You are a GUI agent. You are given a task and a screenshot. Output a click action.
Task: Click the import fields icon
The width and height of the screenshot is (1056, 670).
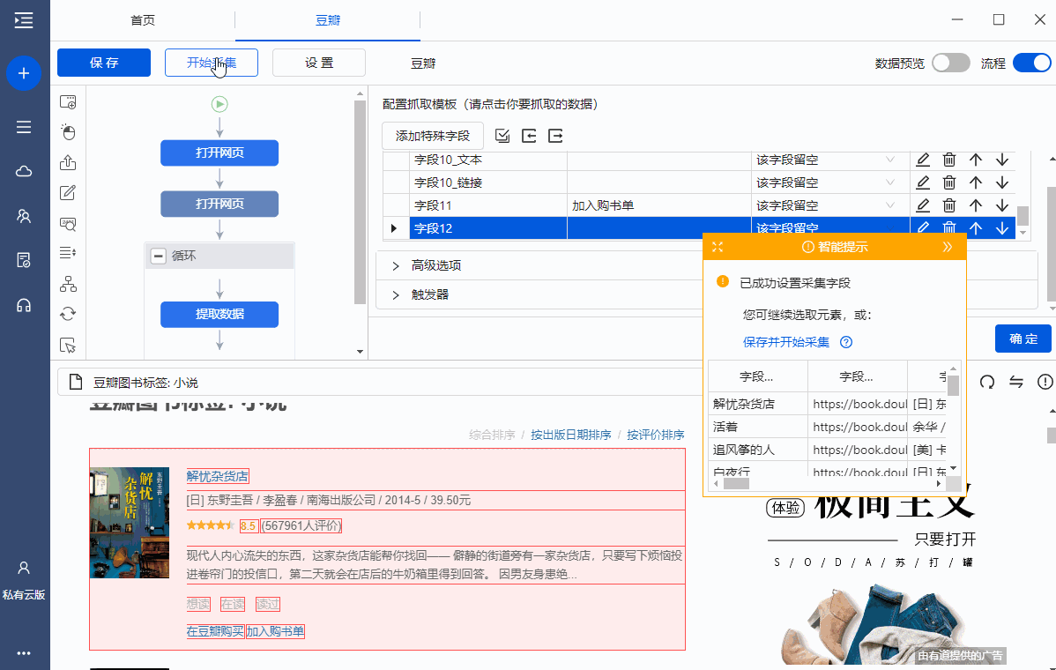point(530,136)
